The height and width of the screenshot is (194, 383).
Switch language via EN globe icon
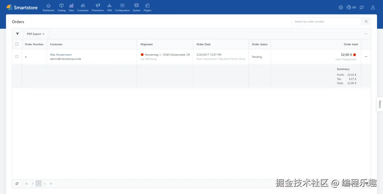(x=351, y=7)
